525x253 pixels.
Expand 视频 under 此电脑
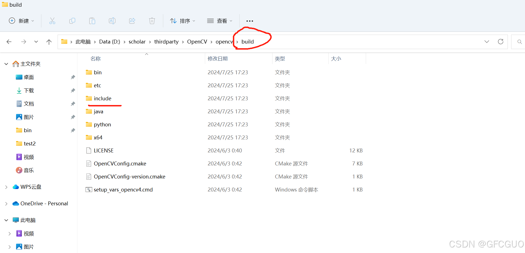pos(10,234)
